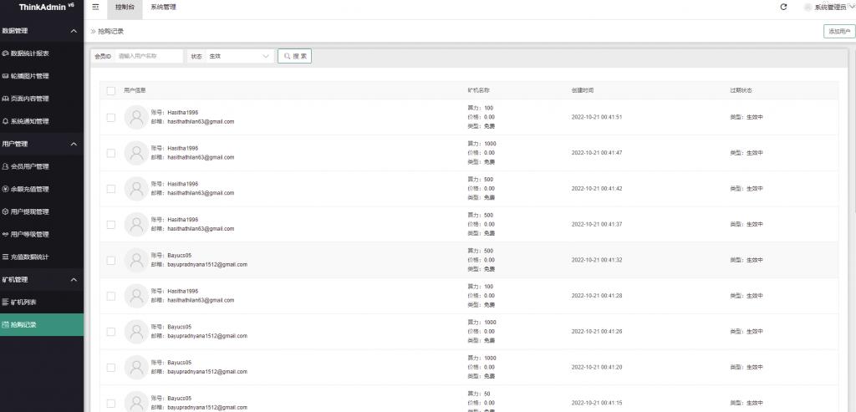Click the avatar of first Hasitha1996 row

(x=135, y=117)
